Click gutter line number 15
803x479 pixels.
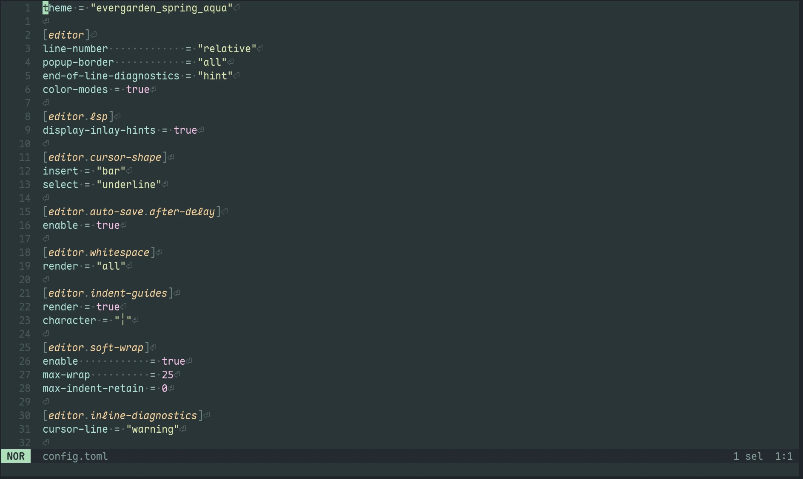coord(25,212)
